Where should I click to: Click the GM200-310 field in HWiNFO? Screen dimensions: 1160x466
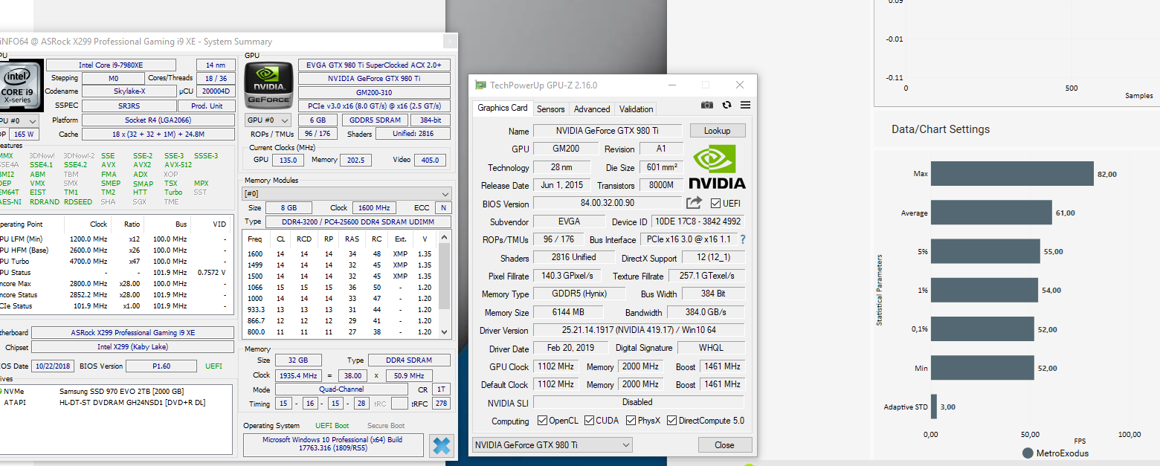(x=374, y=91)
